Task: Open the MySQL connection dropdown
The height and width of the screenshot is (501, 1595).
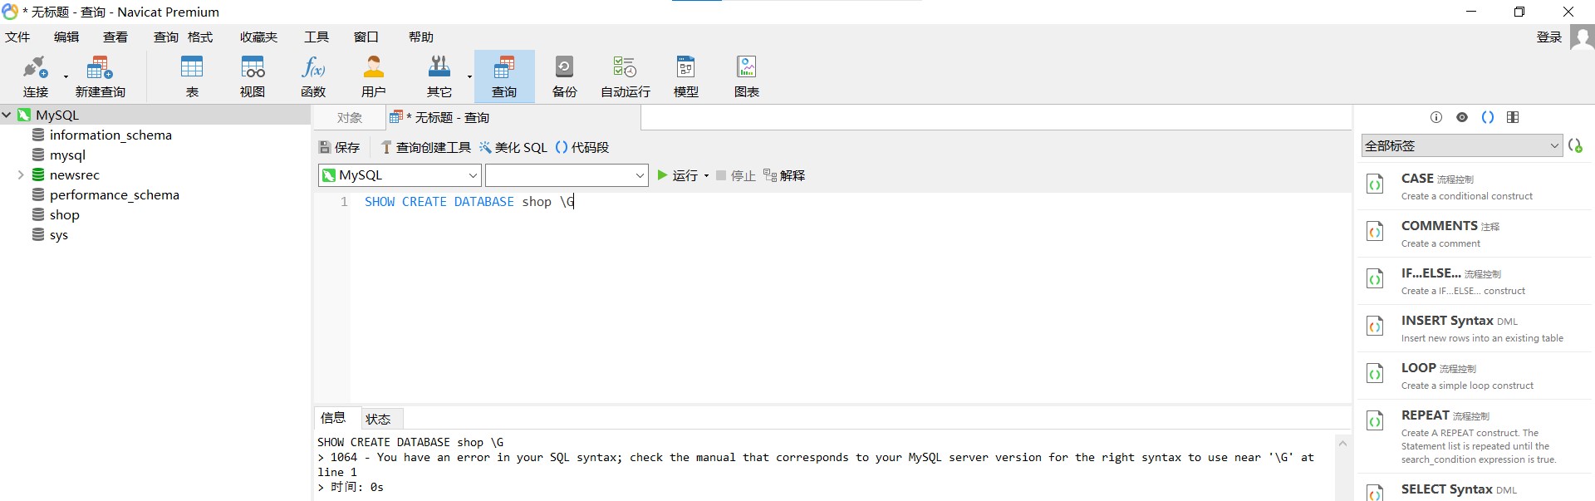Action: (400, 175)
